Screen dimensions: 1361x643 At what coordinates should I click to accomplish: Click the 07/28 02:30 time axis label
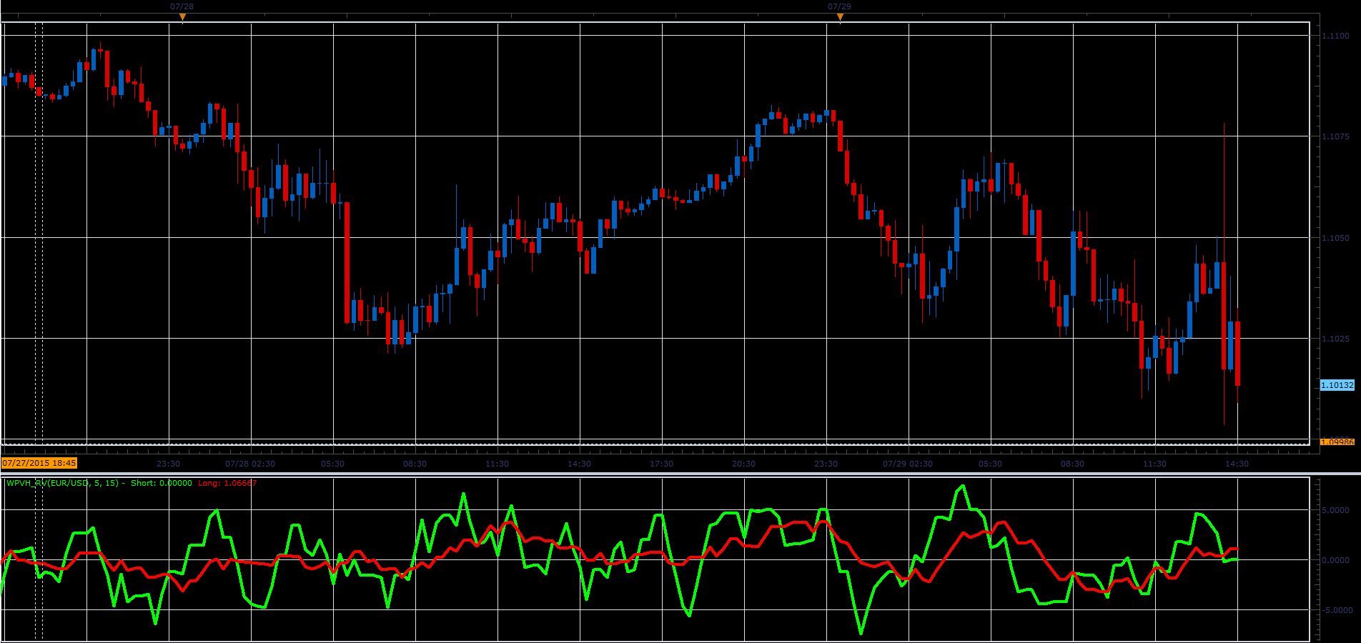[x=250, y=464]
